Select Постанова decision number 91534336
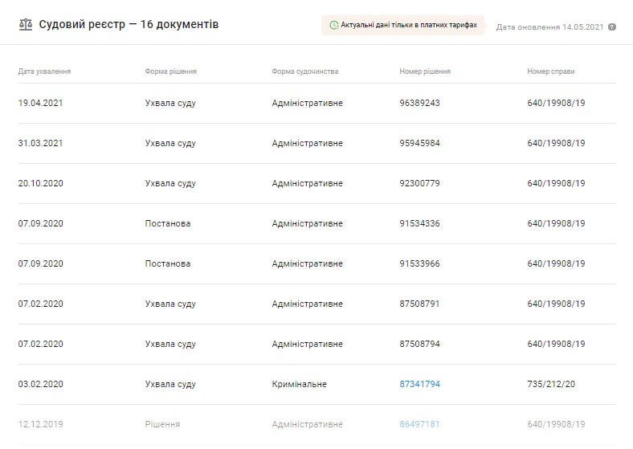The height and width of the screenshot is (449, 633). [419, 223]
